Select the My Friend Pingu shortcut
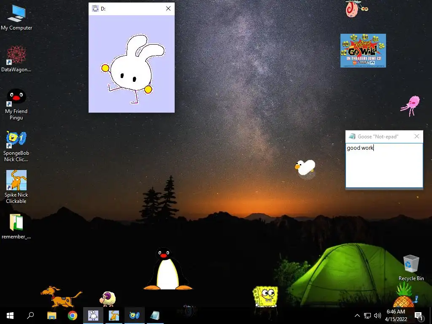Screen dimensions: 432x324 (16, 104)
